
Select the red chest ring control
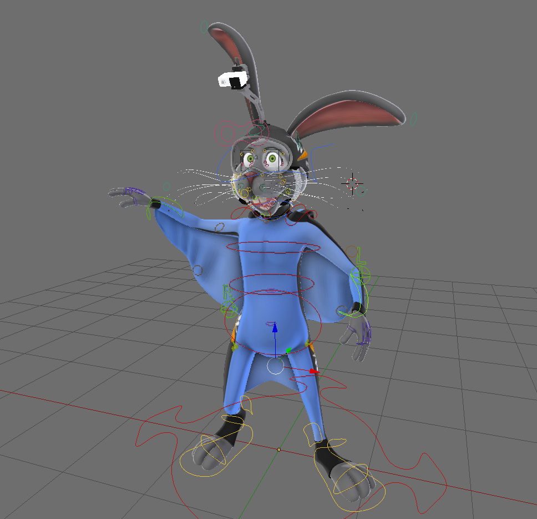point(273,247)
